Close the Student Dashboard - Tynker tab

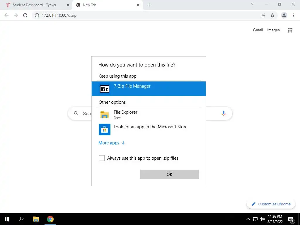pyautogui.click(x=68, y=5)
